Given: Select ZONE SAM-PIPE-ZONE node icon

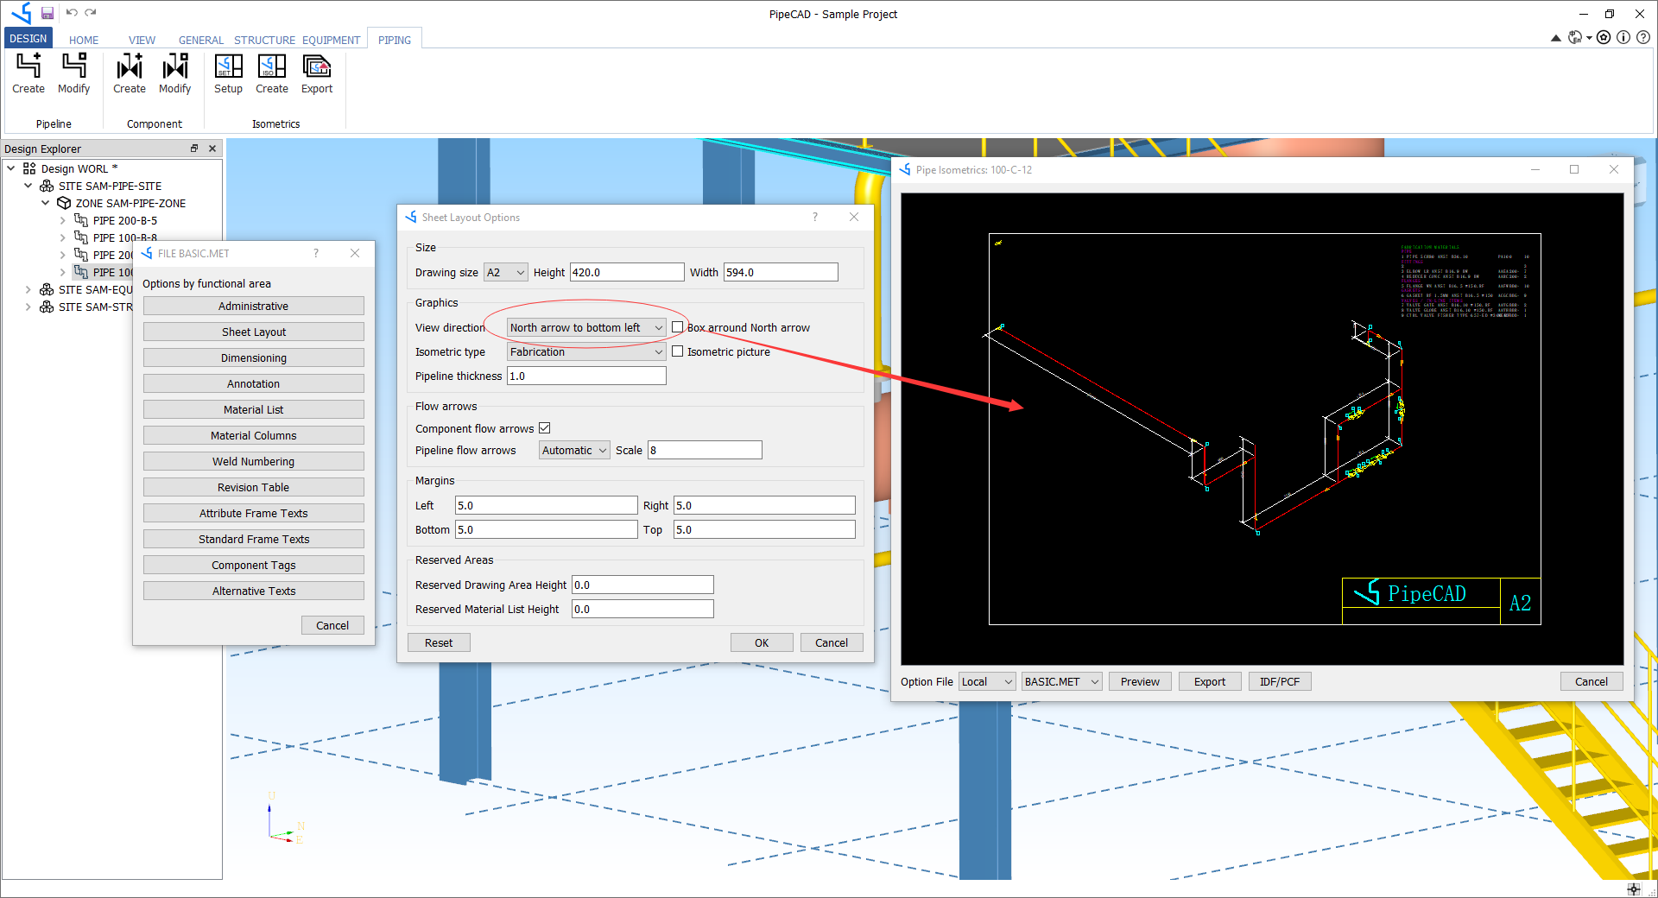Looking at the screenshot, I should [x=64, y=204].
